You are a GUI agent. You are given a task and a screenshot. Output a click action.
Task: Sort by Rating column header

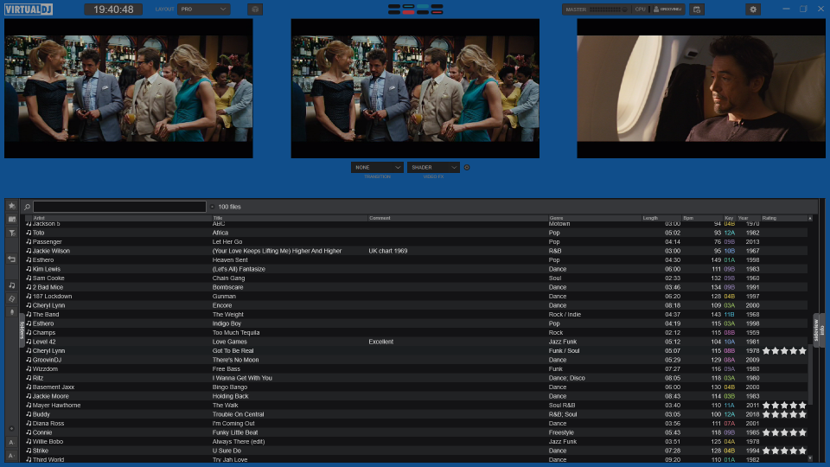click(783, 218)
